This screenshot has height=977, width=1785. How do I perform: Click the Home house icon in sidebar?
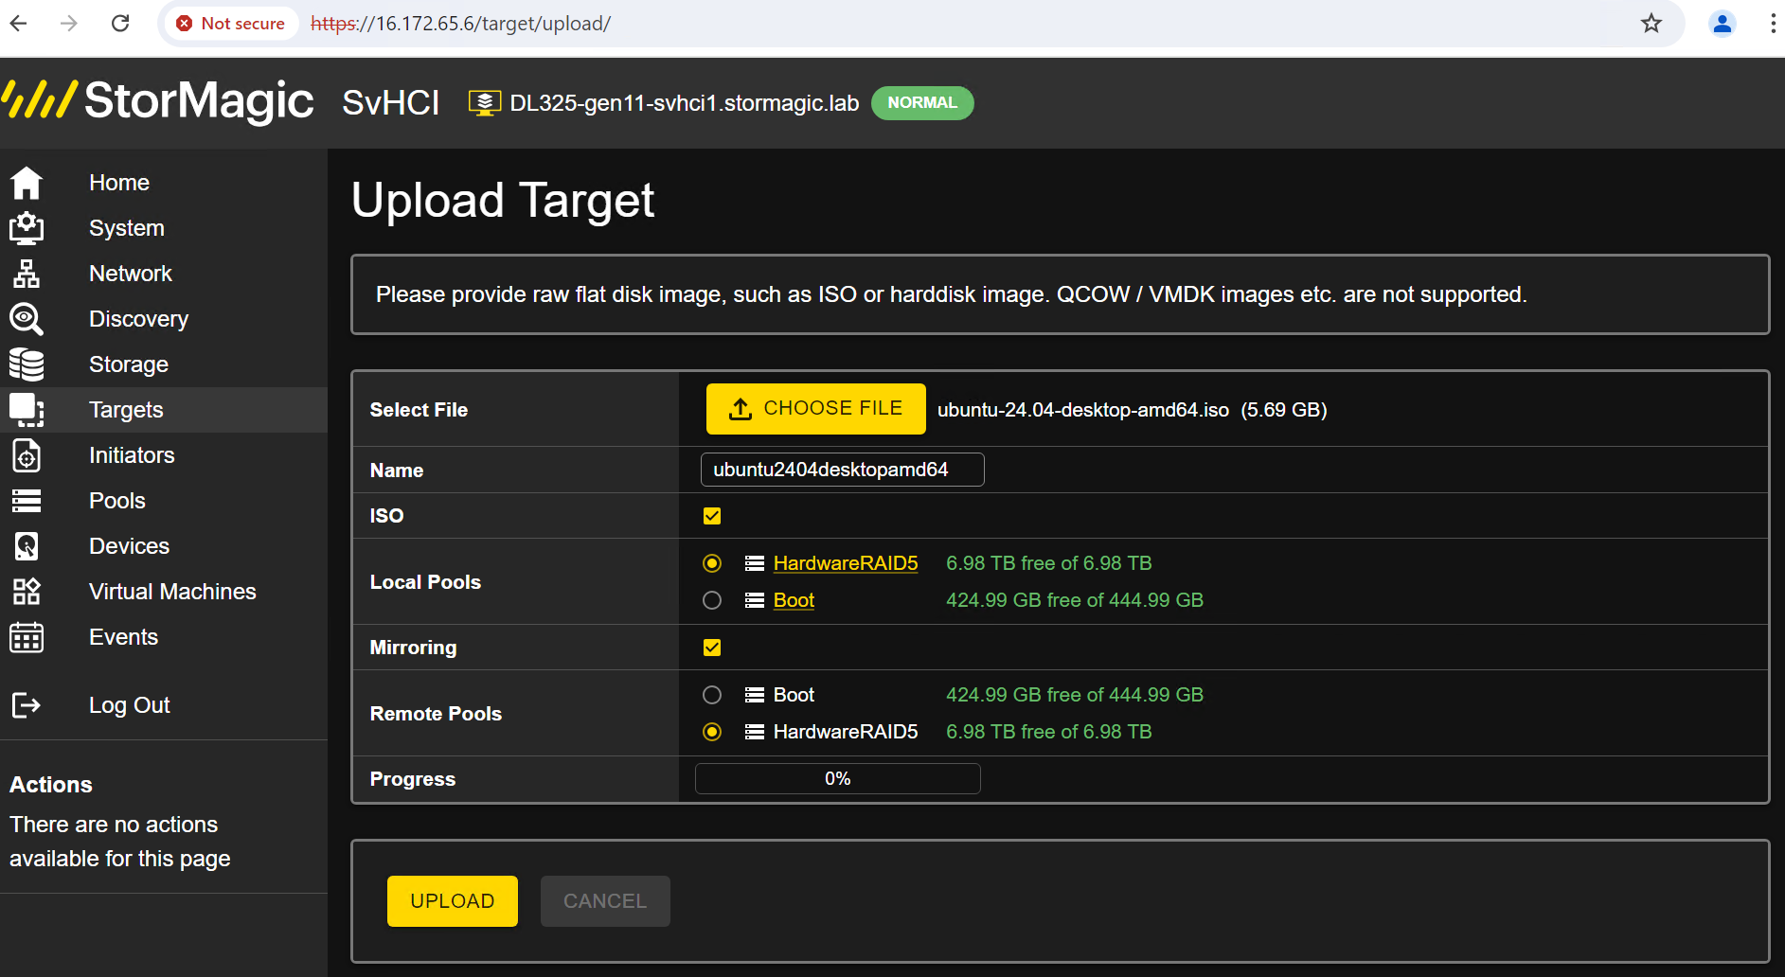[x=27, y=183]
